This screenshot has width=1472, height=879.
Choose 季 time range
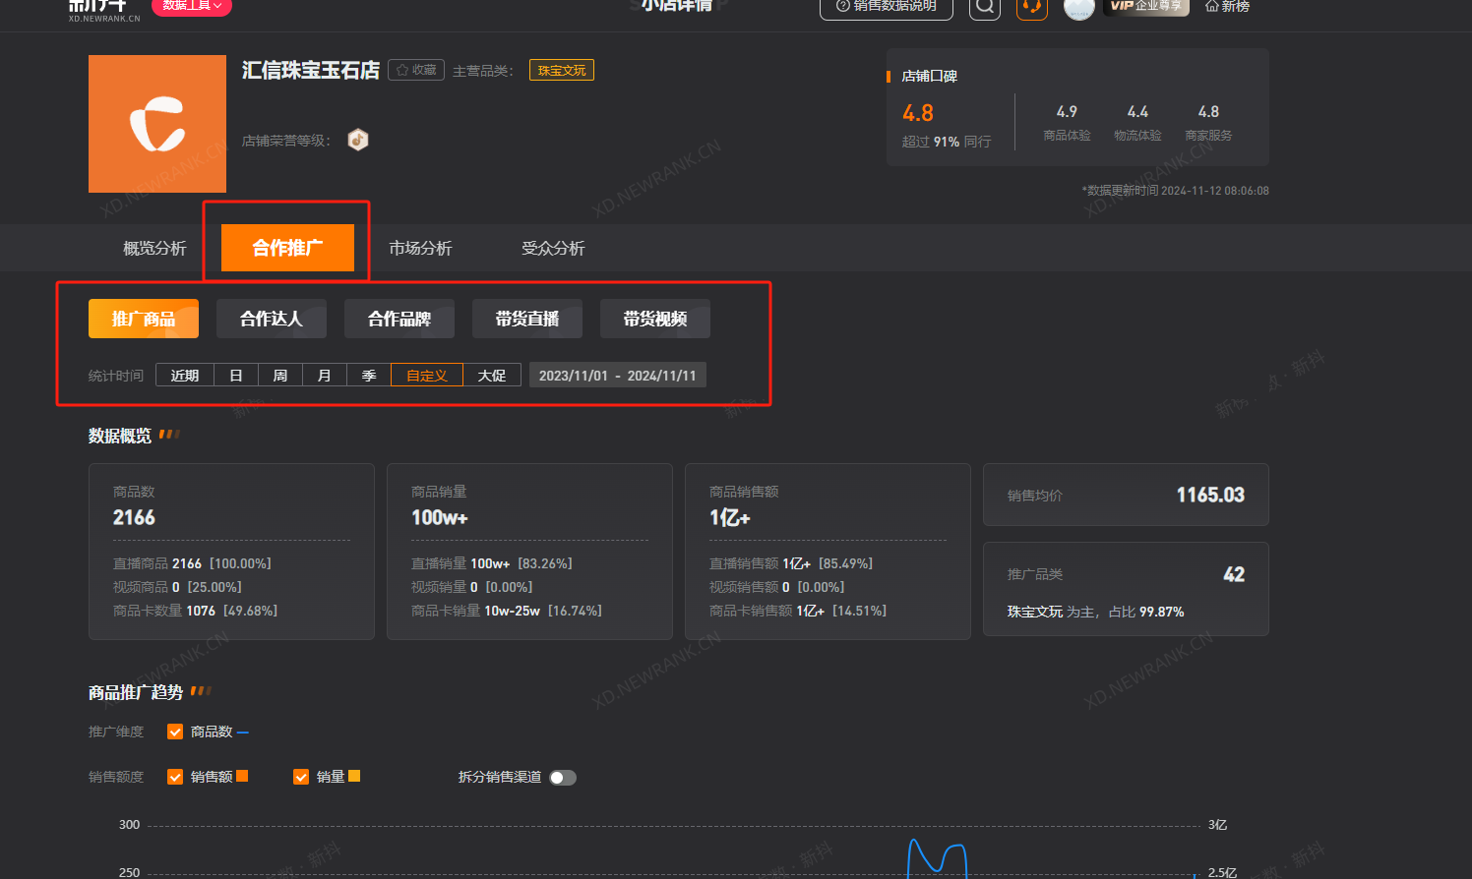pos(369,376)
